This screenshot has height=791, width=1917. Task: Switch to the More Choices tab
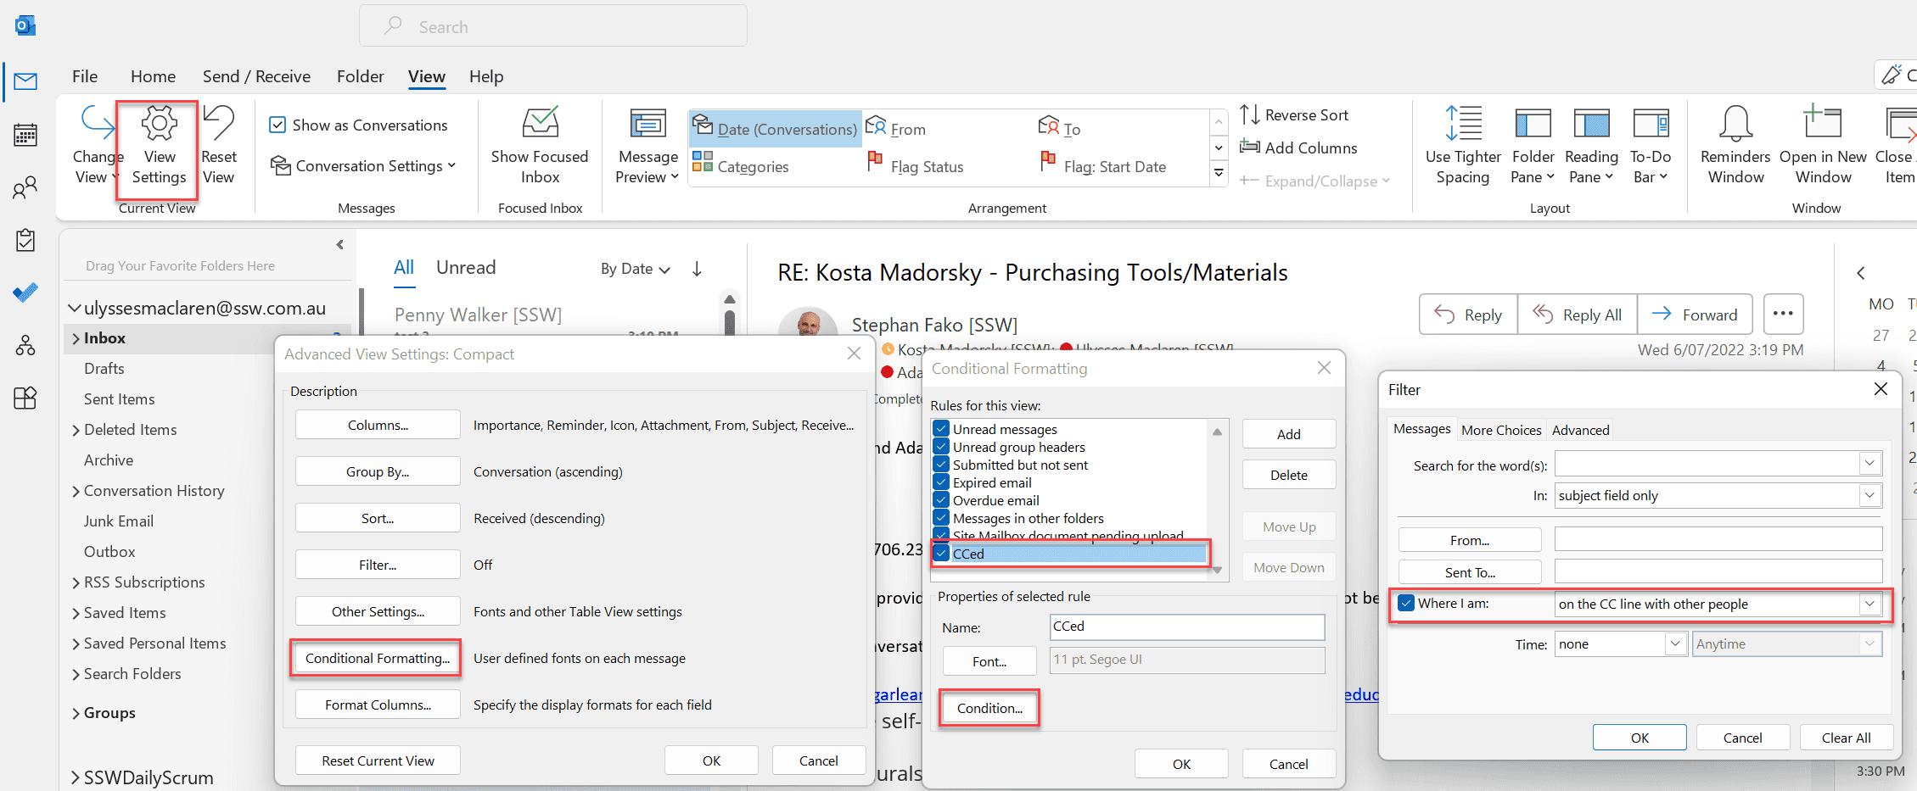pyautogui.click(x=1500, y=430)
